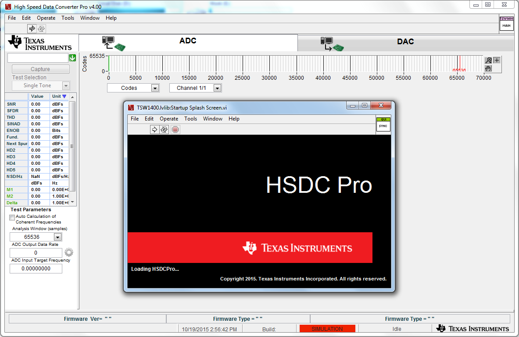
Task: Close the Startup Splash Screen window
Action: pos(381,105)
